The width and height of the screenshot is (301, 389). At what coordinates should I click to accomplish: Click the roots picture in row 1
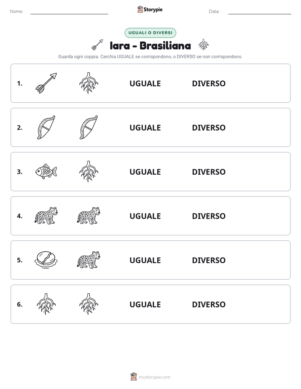pos(89,83)
